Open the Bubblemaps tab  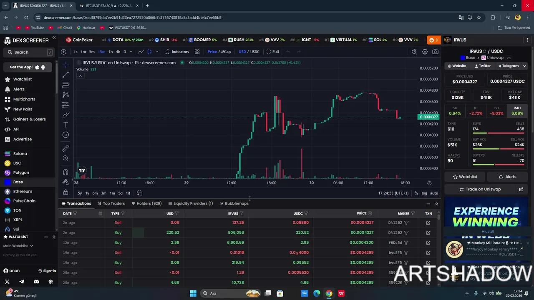click(x=234, y=203)
